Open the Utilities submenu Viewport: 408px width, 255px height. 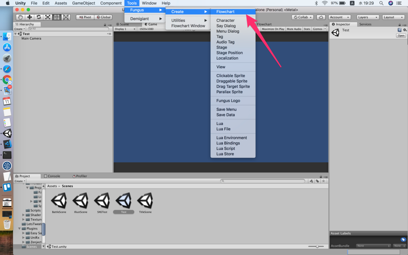point(188,20)
